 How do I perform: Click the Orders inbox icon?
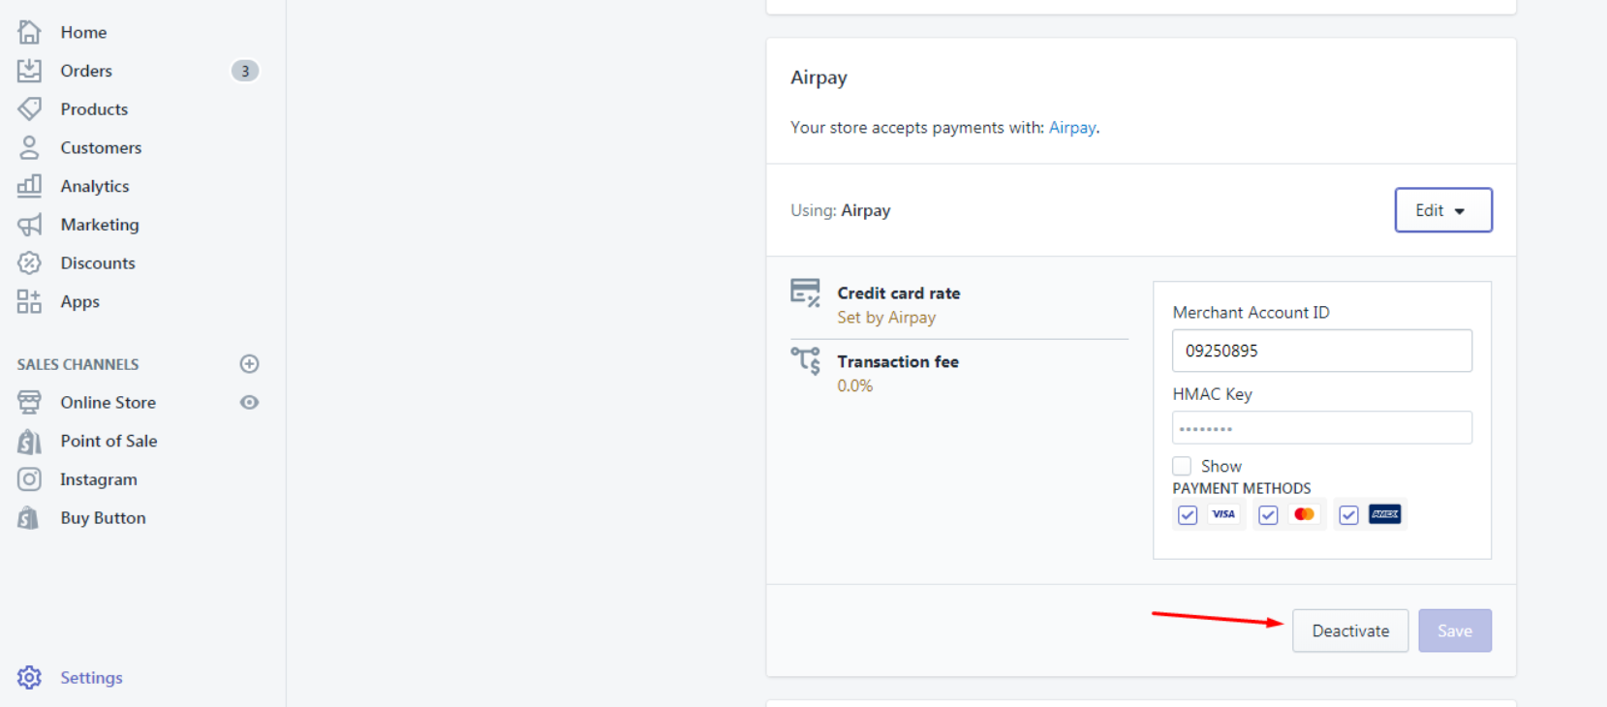click(x=29, y=71)
